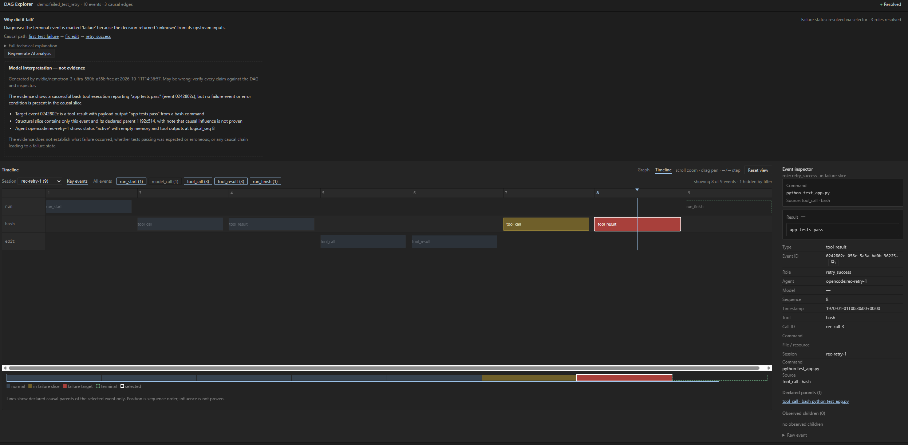Copy the Event ID with the copy icon
Screen dimensions: 908x445
point(833,262)
